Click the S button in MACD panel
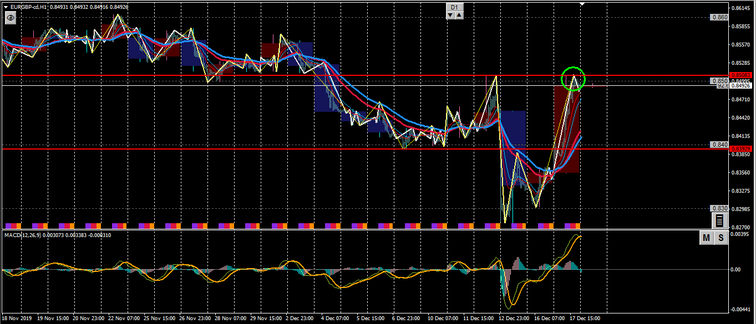This screenshot has width=756, height=324. (x=721, y=238)
